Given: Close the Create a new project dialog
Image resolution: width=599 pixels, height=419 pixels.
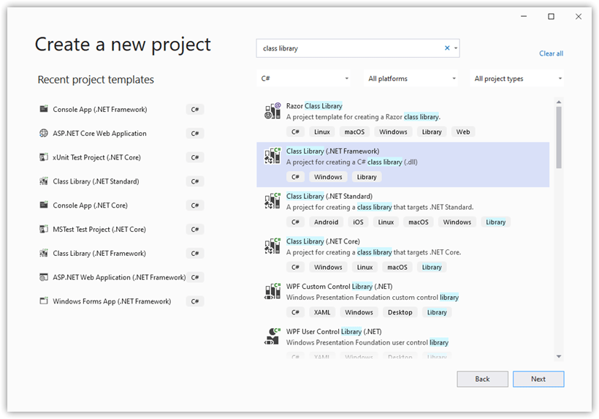Looking at the screenshot, I should 579,16.
